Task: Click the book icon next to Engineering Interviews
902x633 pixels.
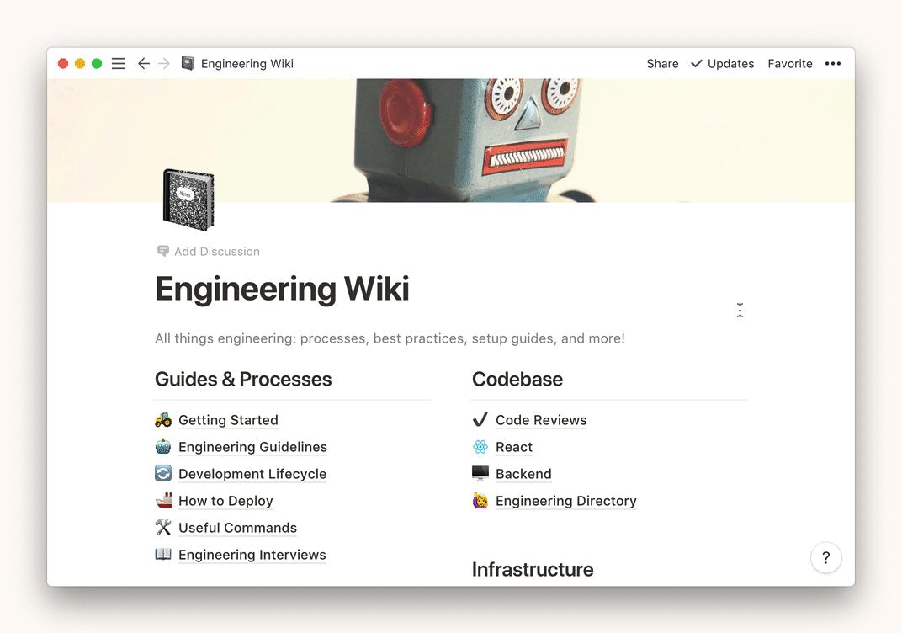Action: click(163, 554)
